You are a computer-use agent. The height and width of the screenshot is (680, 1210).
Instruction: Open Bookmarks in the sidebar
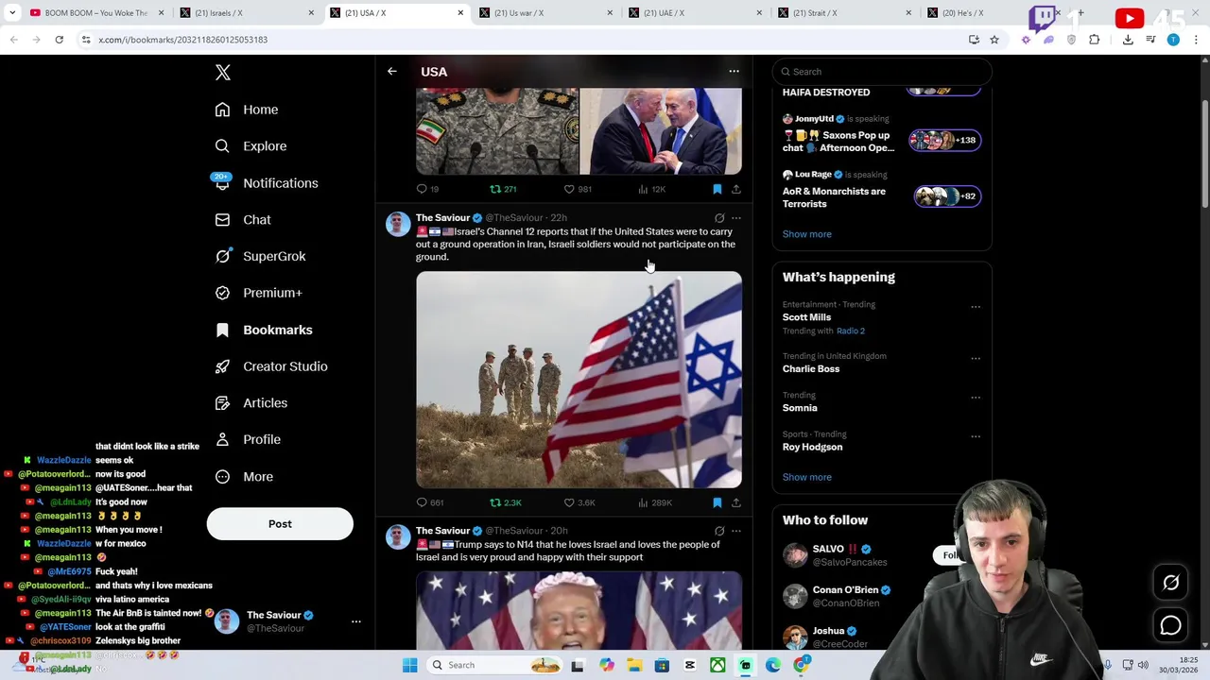tap(263, 330)
